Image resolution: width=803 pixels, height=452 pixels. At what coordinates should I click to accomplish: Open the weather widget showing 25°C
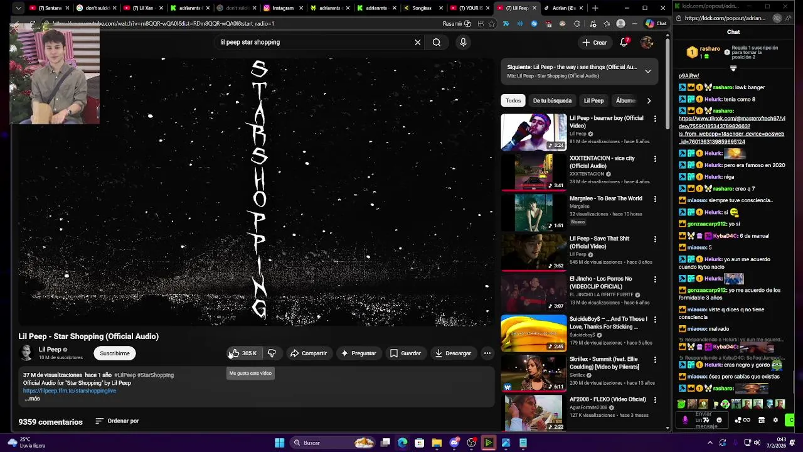[26, 443]
